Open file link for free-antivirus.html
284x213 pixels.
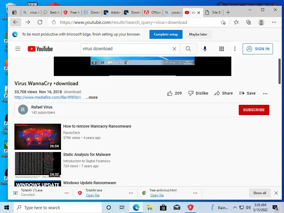pyautogui.click(x=157, y=195)
